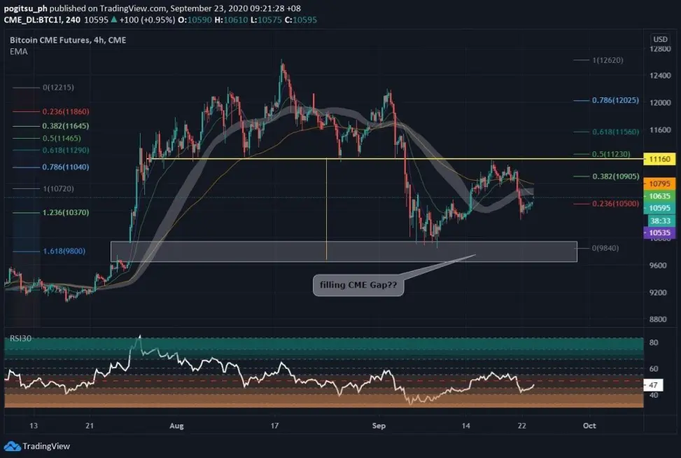
Task: Click the L:10575 low value
Action: click(266, 20)
